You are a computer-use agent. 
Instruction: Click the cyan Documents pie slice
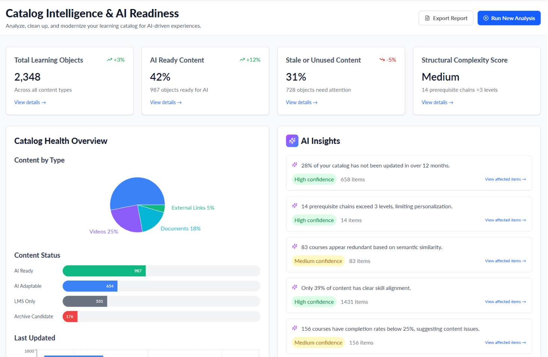[x=151, y=218]
